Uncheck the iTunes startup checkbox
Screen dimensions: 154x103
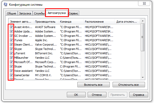point(11,40)
